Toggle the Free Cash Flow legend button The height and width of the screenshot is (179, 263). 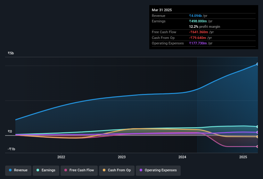[x=79, y=170]
